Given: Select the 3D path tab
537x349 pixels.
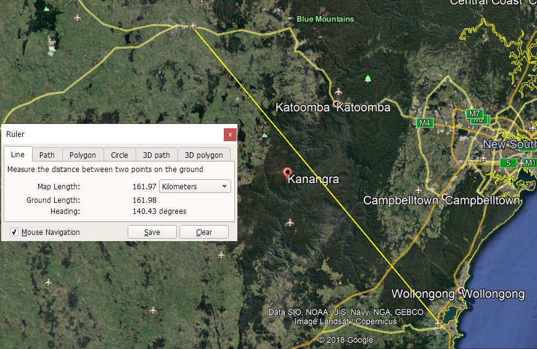Looking at the screenshot, I should pyautogui.click(x=157, y=155).
